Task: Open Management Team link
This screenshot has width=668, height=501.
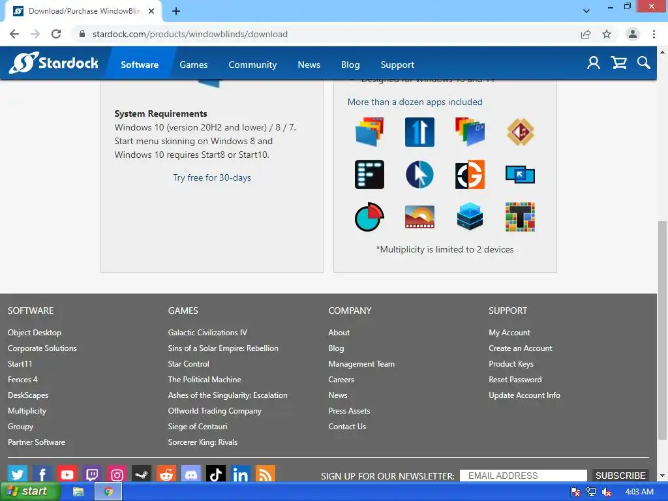Action: tap(361, 364)
